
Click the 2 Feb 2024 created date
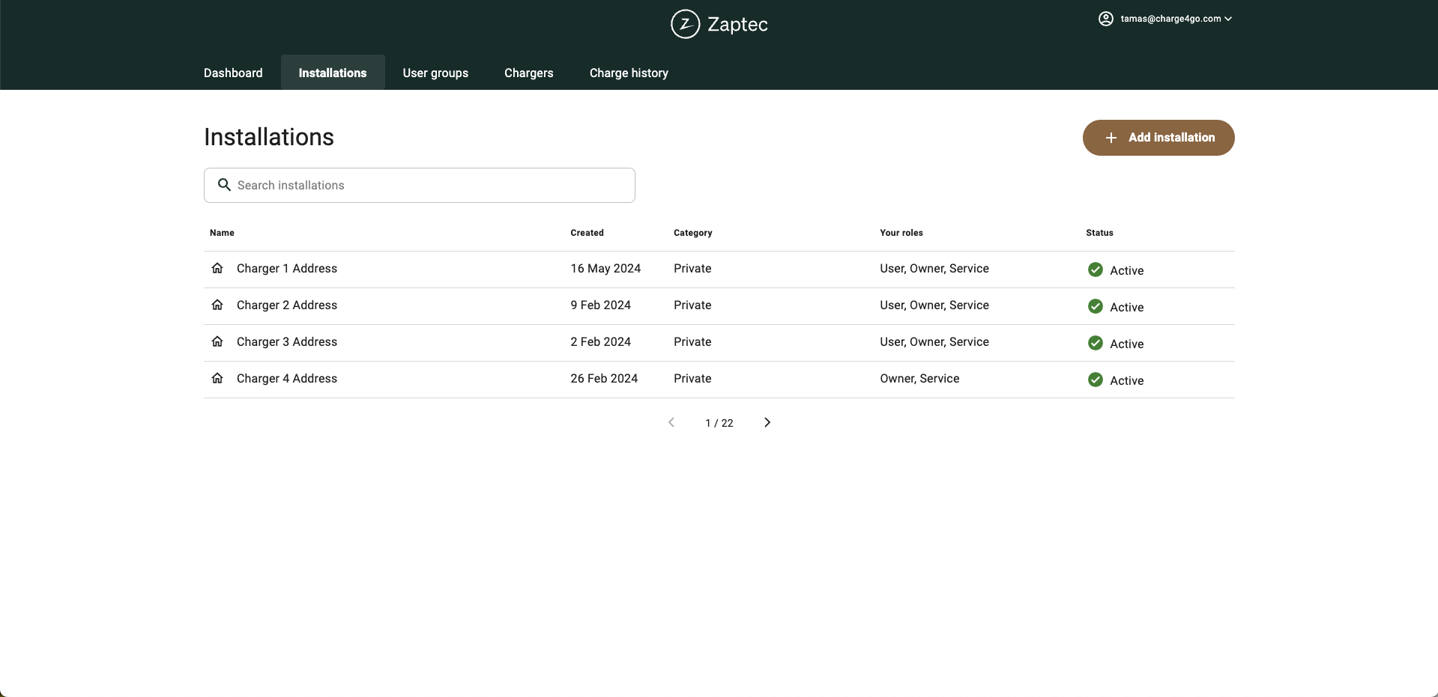coord(600,341)
